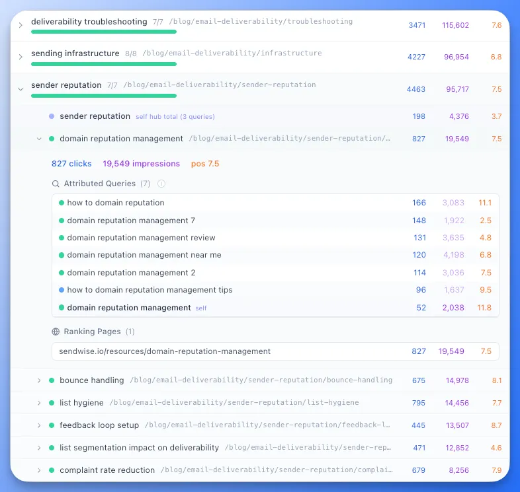
Task: Select the 'Attributed Queries' heading
Action: pyautogui.click(x=100, y=184)
